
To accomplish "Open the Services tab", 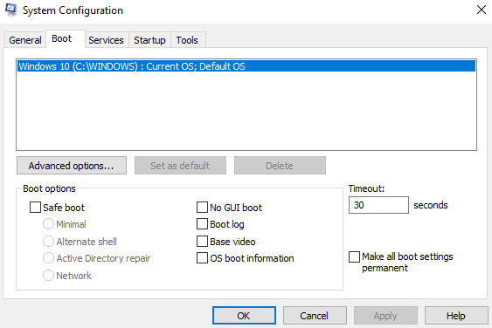I will [106, 40].
